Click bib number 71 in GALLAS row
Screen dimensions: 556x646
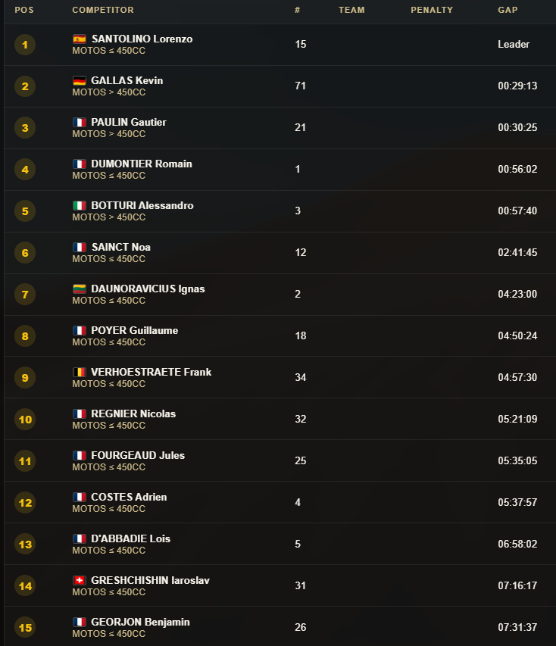[x=300, y=86]
